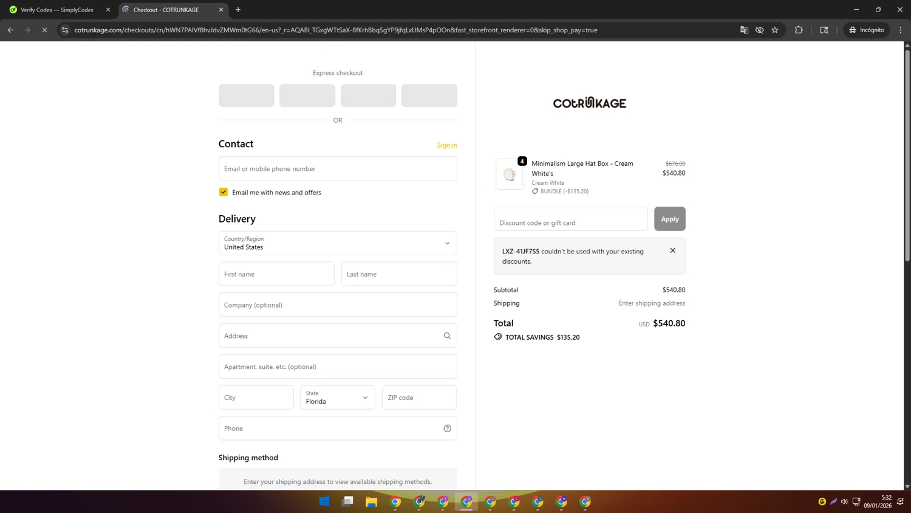Click the First name field
911x513 pixels.
[x=276, y=274]
